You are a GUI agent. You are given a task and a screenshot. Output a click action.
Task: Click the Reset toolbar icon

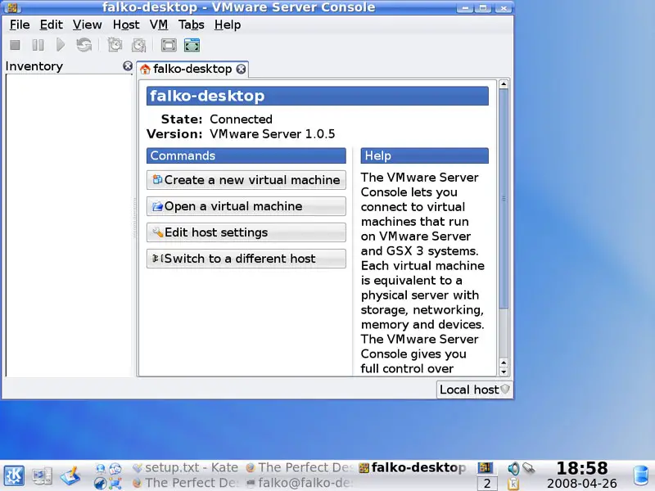tap(84, 45)
